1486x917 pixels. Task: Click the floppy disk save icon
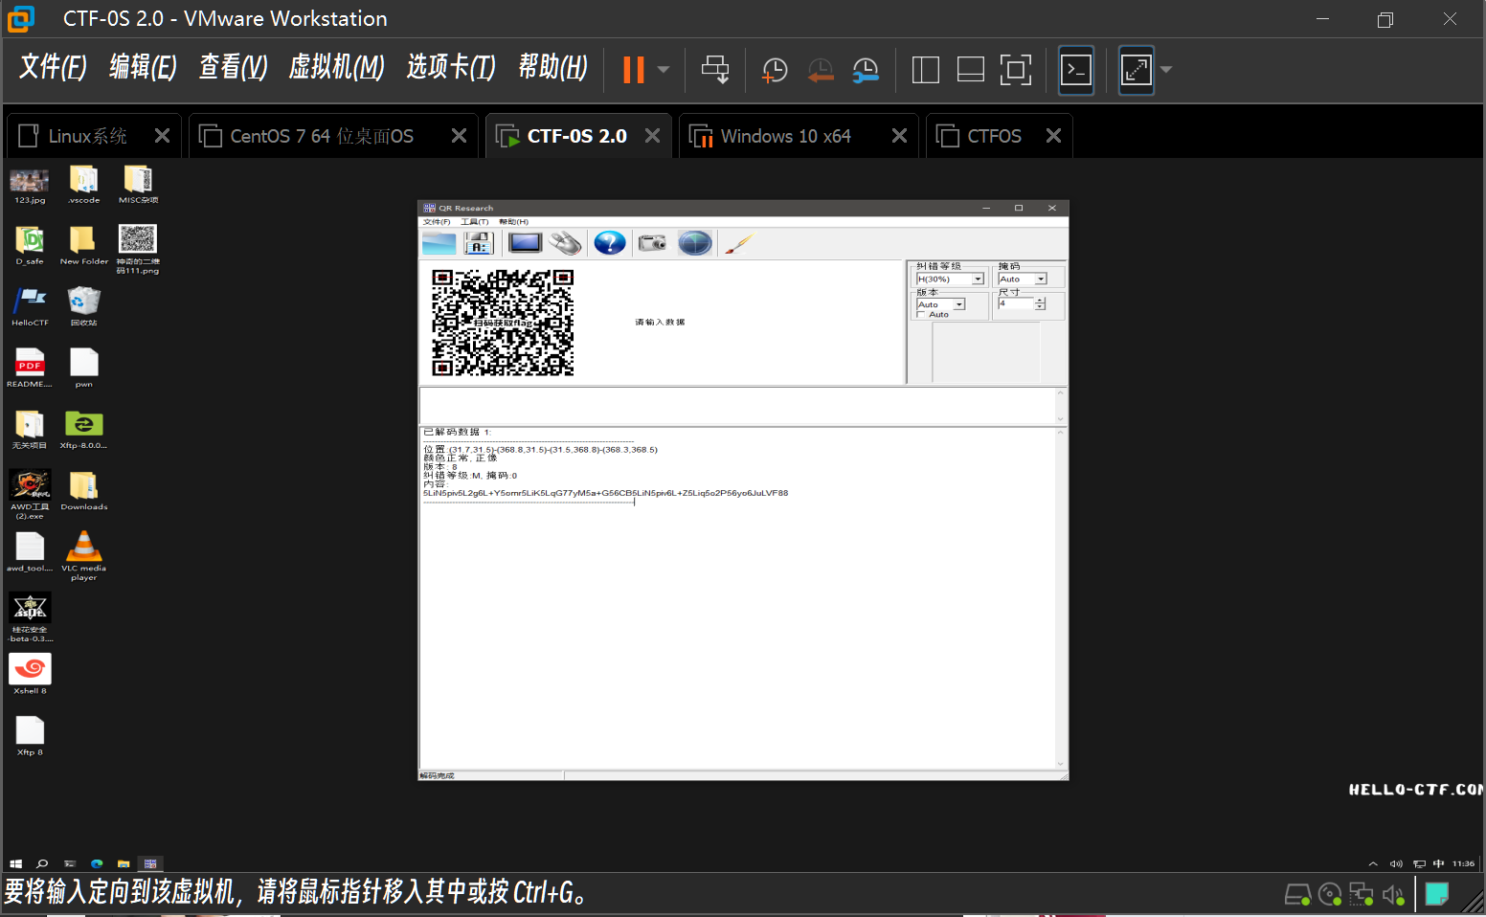(x=478, y=243)
